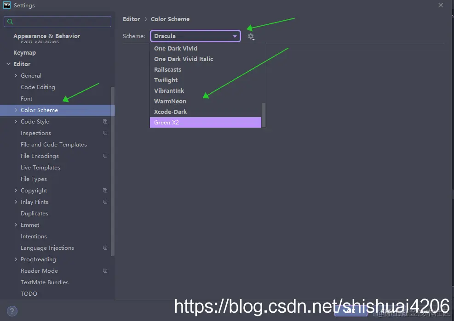Screen dimensions: 454x321
Task: Select the Green X2 color scheme
Action: (206, 122)
